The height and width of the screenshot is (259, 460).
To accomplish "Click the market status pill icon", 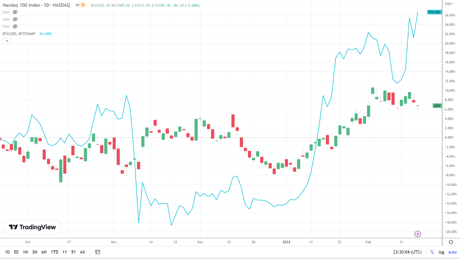I will click(77, 5).
